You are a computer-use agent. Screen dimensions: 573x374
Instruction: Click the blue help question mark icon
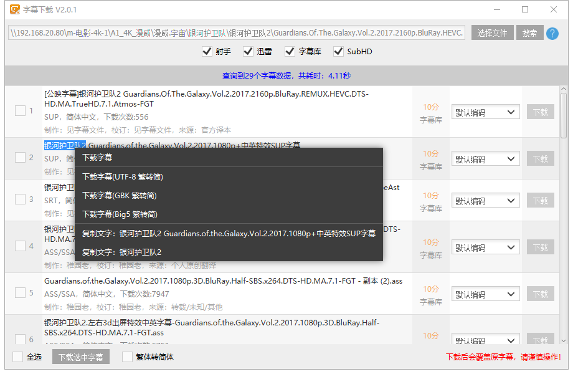(x=552, y=33)
